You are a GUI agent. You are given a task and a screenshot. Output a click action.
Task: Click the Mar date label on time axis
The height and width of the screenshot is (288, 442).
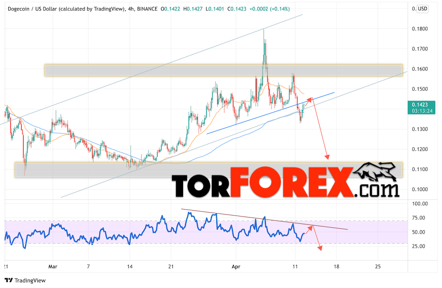53,266
